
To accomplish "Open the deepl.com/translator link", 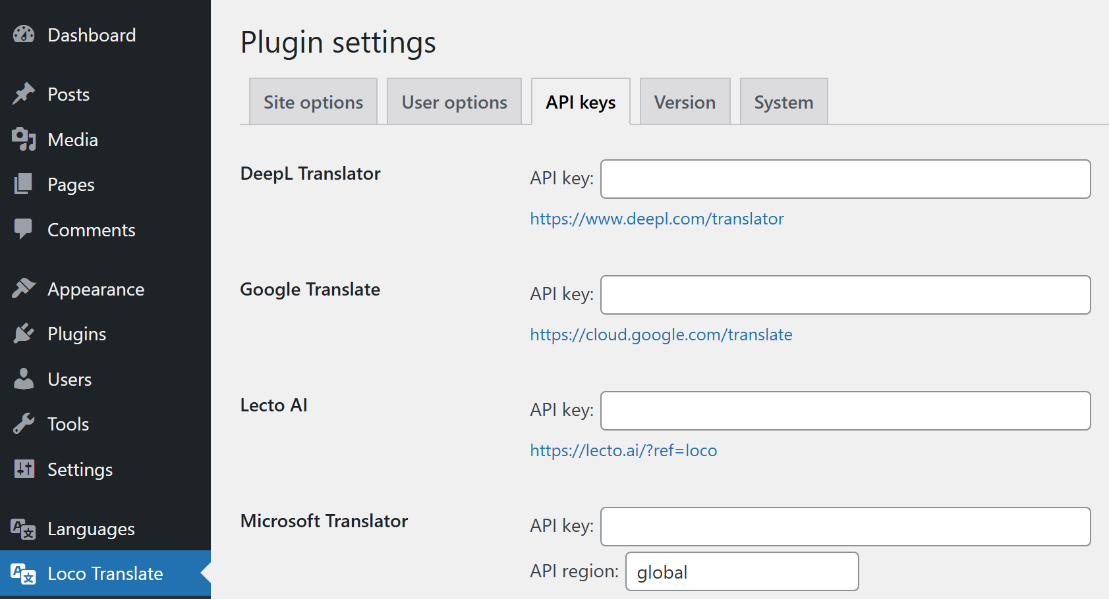I will click(657, 219).
